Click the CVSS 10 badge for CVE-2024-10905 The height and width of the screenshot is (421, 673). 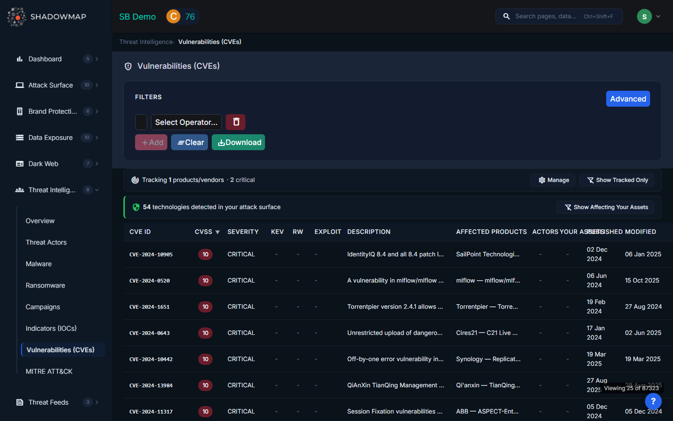(x=205, y=254)
